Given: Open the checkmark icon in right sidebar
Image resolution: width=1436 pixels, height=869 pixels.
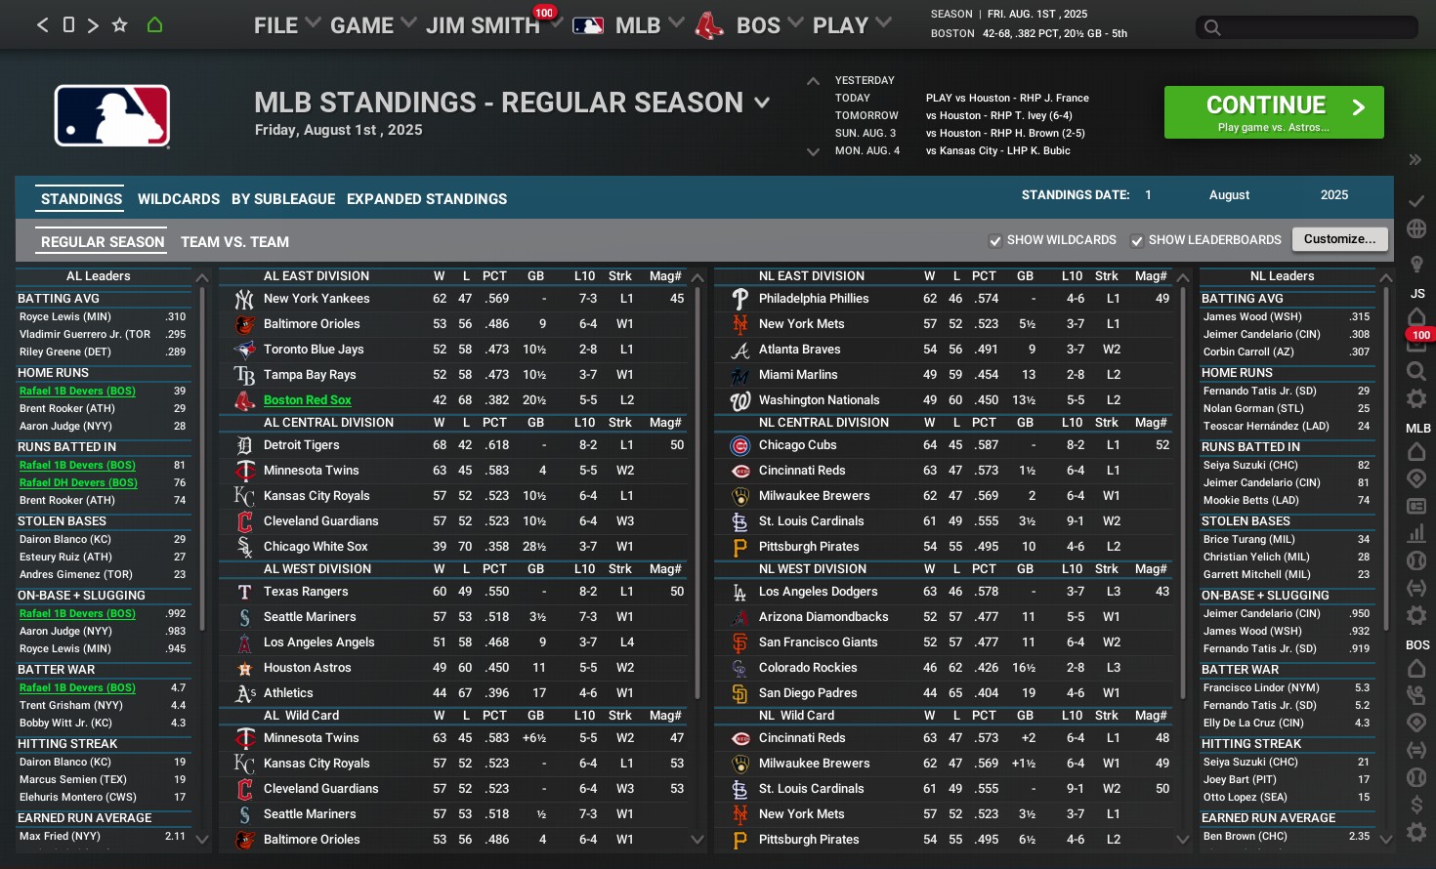Looking at the screenshot, I should (1415, 200).
